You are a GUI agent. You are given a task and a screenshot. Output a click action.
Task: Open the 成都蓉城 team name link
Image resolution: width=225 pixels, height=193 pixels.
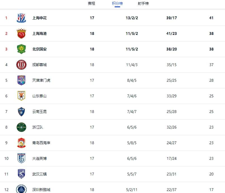pos(39,65)
